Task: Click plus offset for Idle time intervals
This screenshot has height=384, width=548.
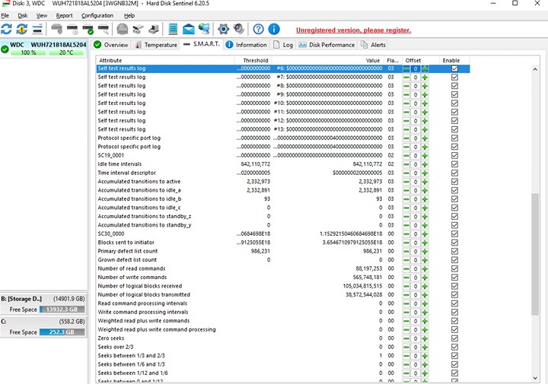Action: (x=425, y=164)
